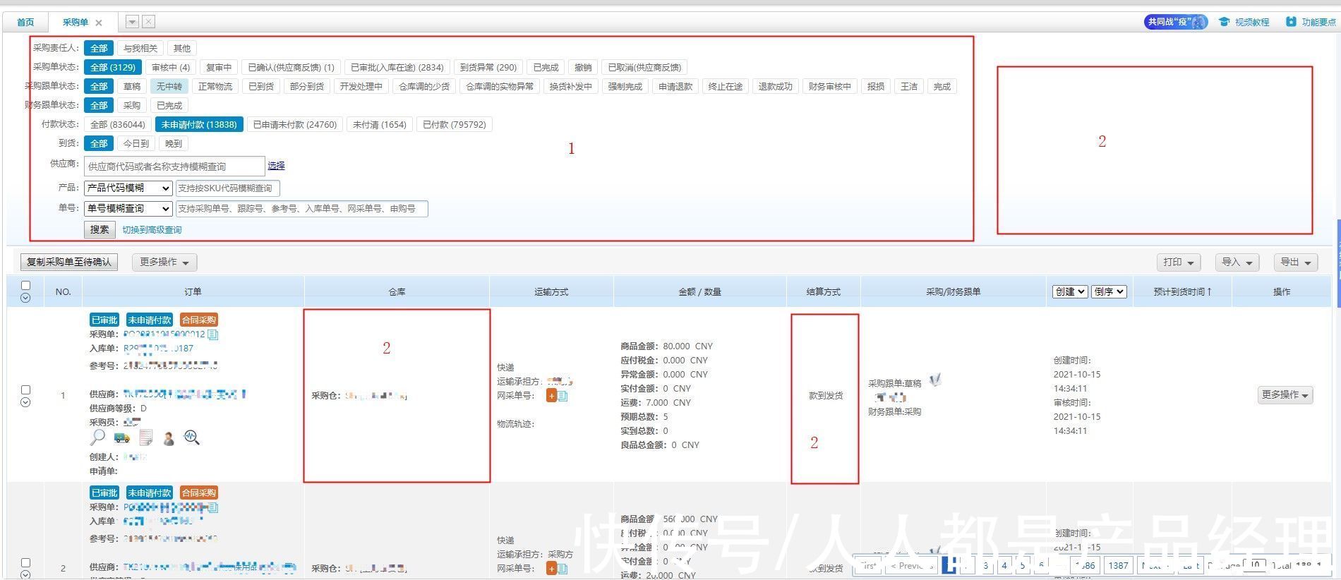The image size is (1341, 580).
Task: Click the orange plus icon beside 网采单号 row 2
Action: click(x=551, y=569)
